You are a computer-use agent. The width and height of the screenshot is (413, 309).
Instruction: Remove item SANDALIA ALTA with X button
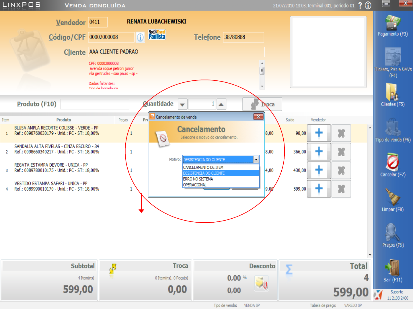click(341, 152)
